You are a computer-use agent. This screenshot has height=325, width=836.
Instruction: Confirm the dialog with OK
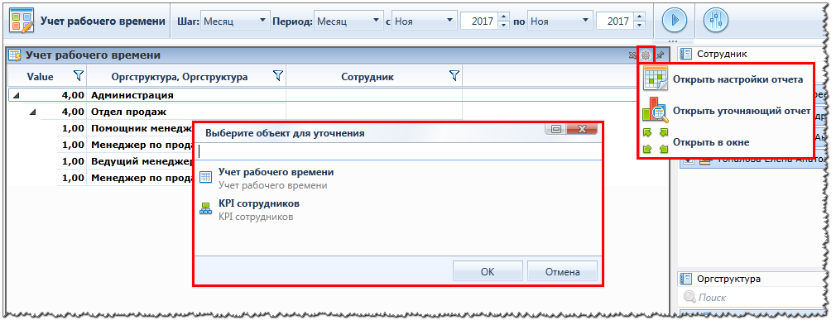coord(488,271)
